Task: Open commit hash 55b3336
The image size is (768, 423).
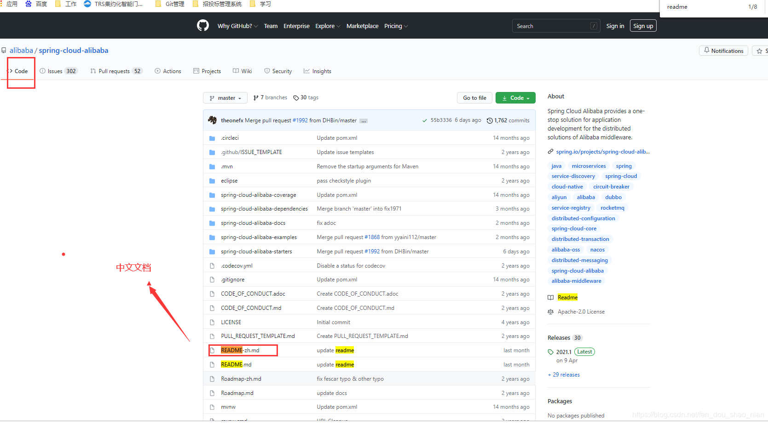Action: (441, 120)
